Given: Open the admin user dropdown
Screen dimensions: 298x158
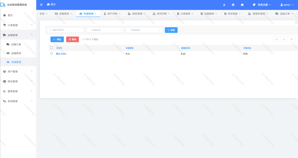Looking at the screenshot, I should [287, 5].
